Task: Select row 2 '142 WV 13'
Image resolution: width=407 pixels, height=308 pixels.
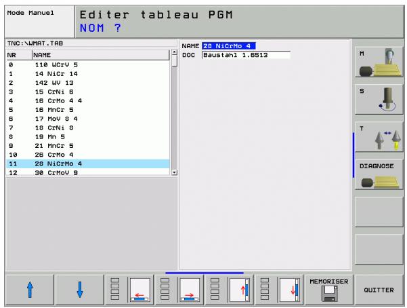Action: click(x=88, y=83)
